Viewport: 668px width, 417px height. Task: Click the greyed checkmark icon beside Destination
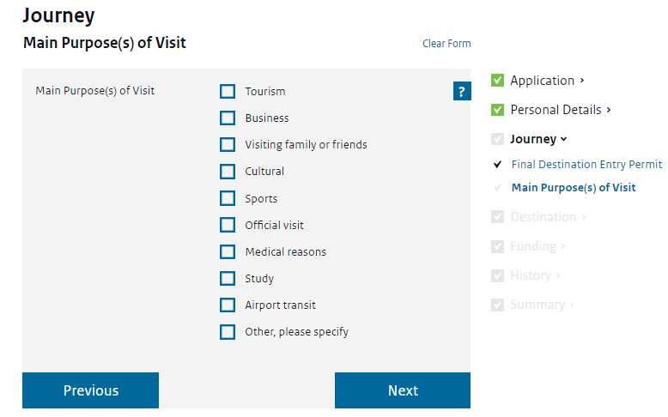[x=497, y=217]
